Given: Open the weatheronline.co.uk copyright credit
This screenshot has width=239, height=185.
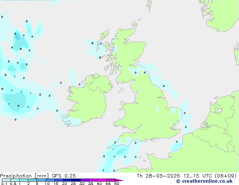Looking at the screenshot, I should click(204, 181).
